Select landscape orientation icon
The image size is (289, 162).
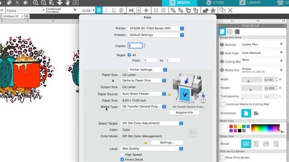(x=256, y=113)
